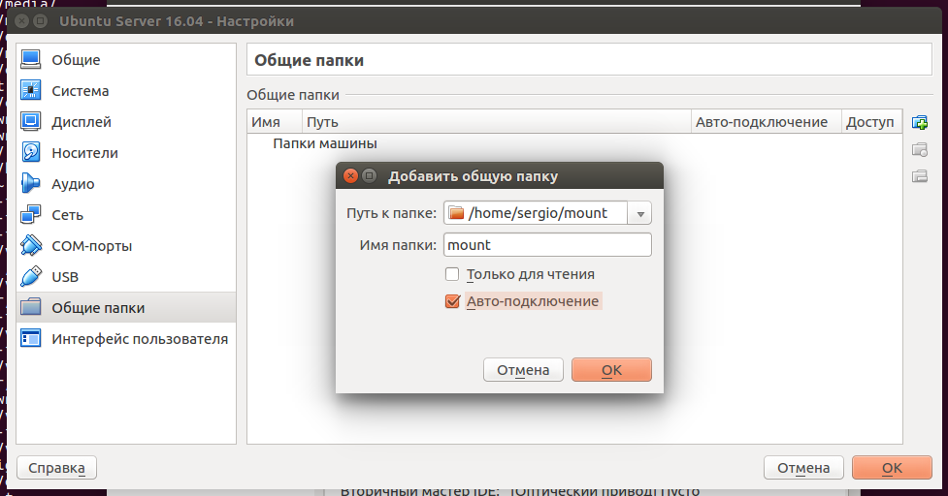Click the USB plug icon in sidebar
The height and width of the screenshot is (496, 948).
(30, 276)
